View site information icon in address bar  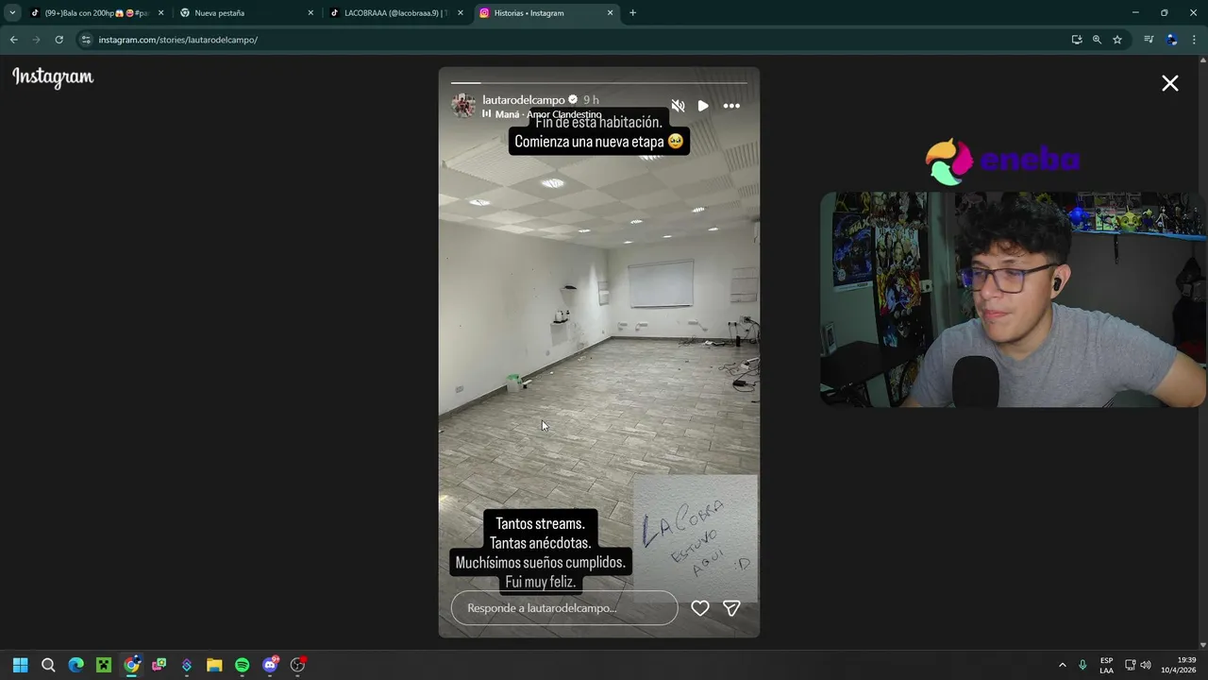tap(86, 40)
